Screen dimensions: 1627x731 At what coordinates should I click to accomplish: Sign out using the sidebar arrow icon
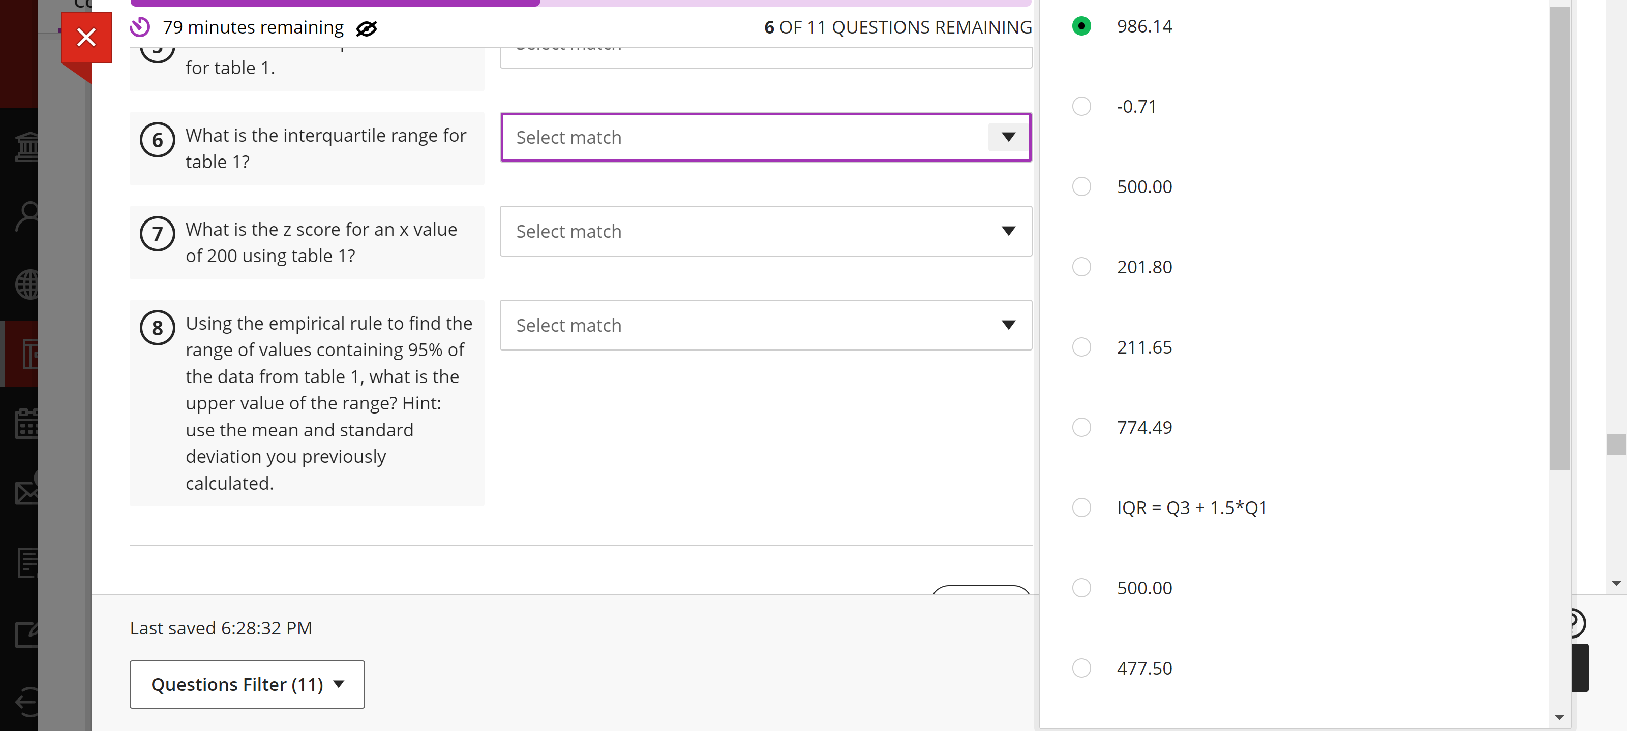click(26, 702)
